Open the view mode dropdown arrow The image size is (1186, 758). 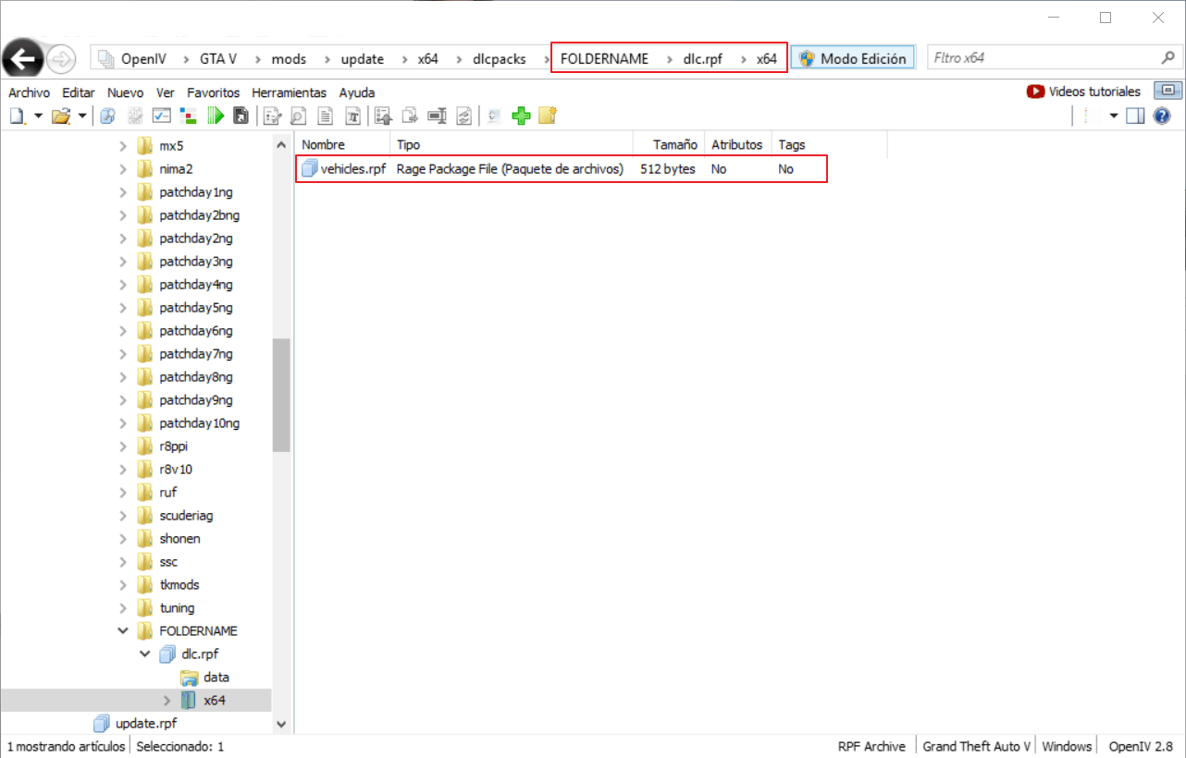tap(1114, 116)
